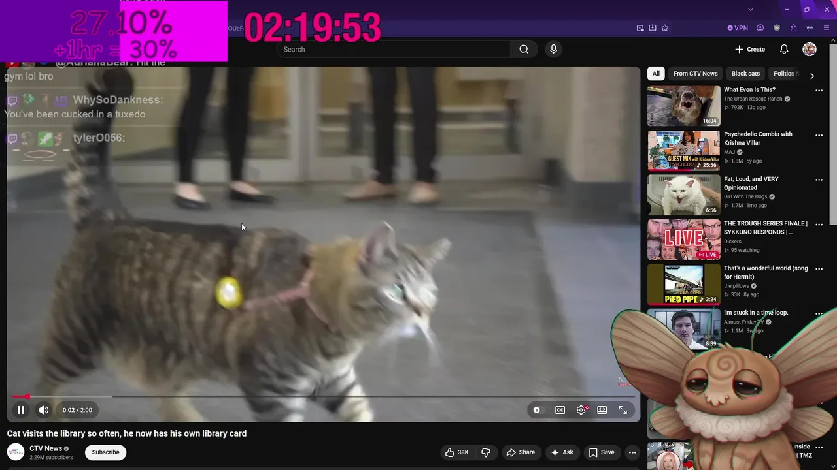The image size is (837, 470).
Task: Pause the cat library video
Action: click(x=20, y=410)
